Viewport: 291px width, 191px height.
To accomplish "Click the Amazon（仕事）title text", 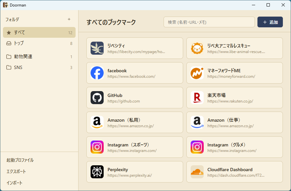I will point(225,120).
